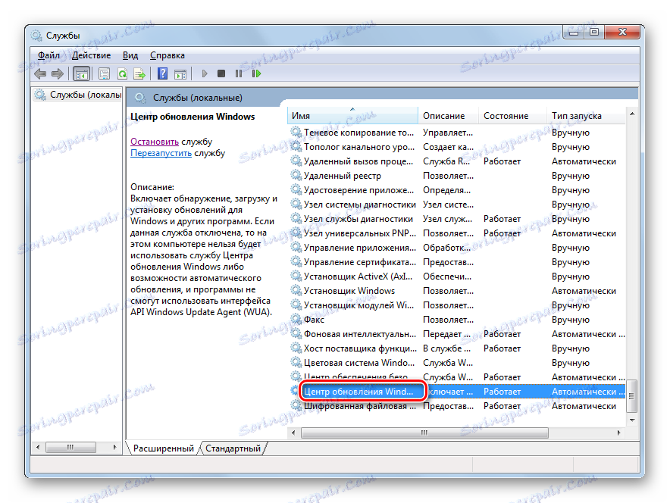Sort by the Тип запуска column header
The height and width of the screenshot is (503, 670).
click(586, 116)
